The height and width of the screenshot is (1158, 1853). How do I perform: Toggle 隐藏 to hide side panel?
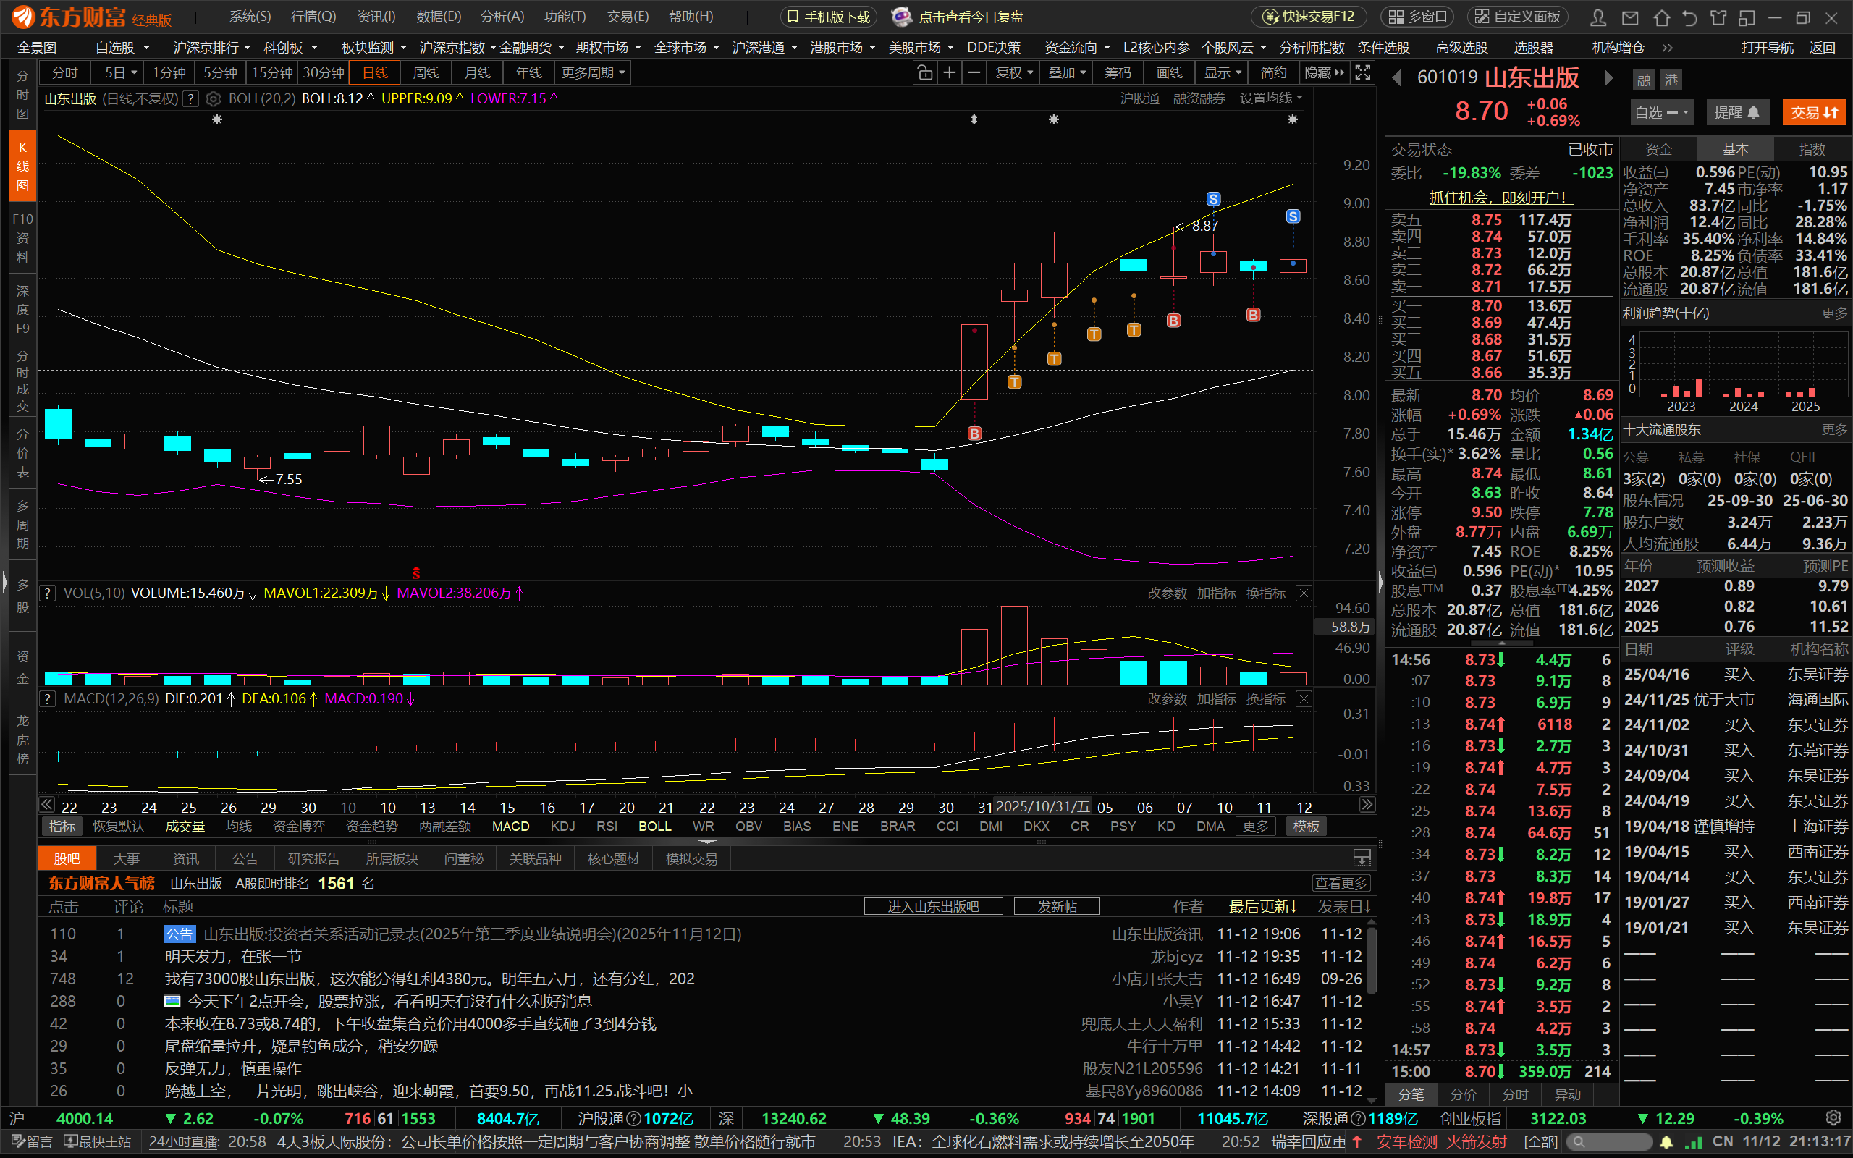click(x=1324, y=73)
